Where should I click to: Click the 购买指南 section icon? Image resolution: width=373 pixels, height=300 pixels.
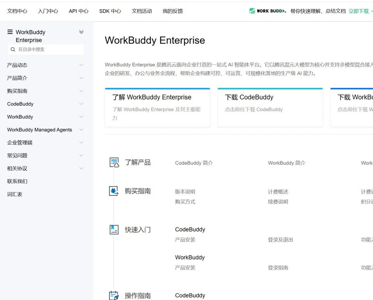tap(114, 191)
